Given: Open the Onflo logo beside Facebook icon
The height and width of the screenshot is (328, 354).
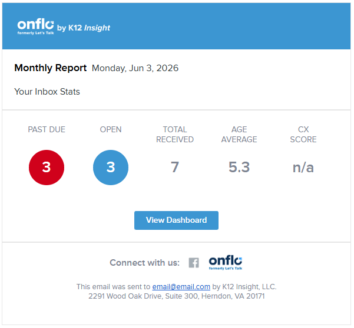Looking at the screenshot, I should point(226,262).
